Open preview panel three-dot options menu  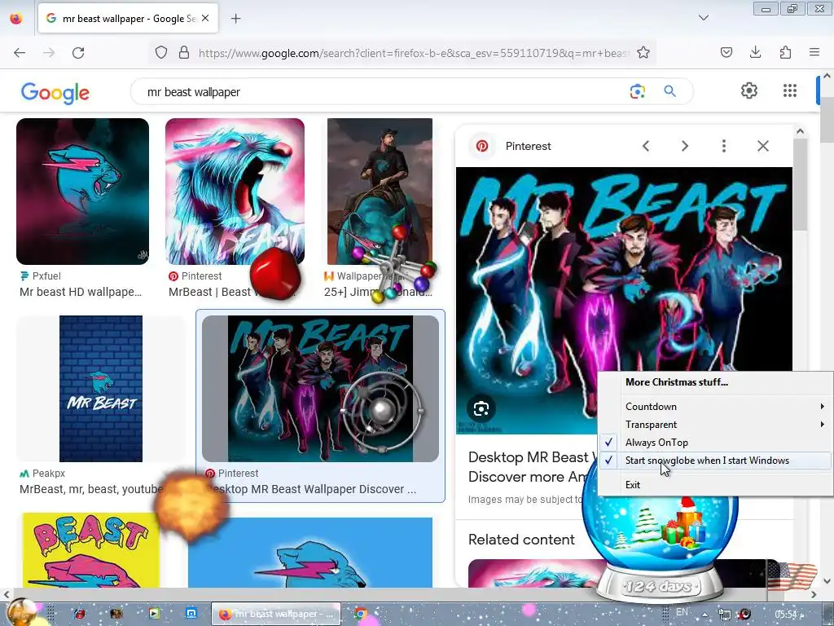pos(724,146)
